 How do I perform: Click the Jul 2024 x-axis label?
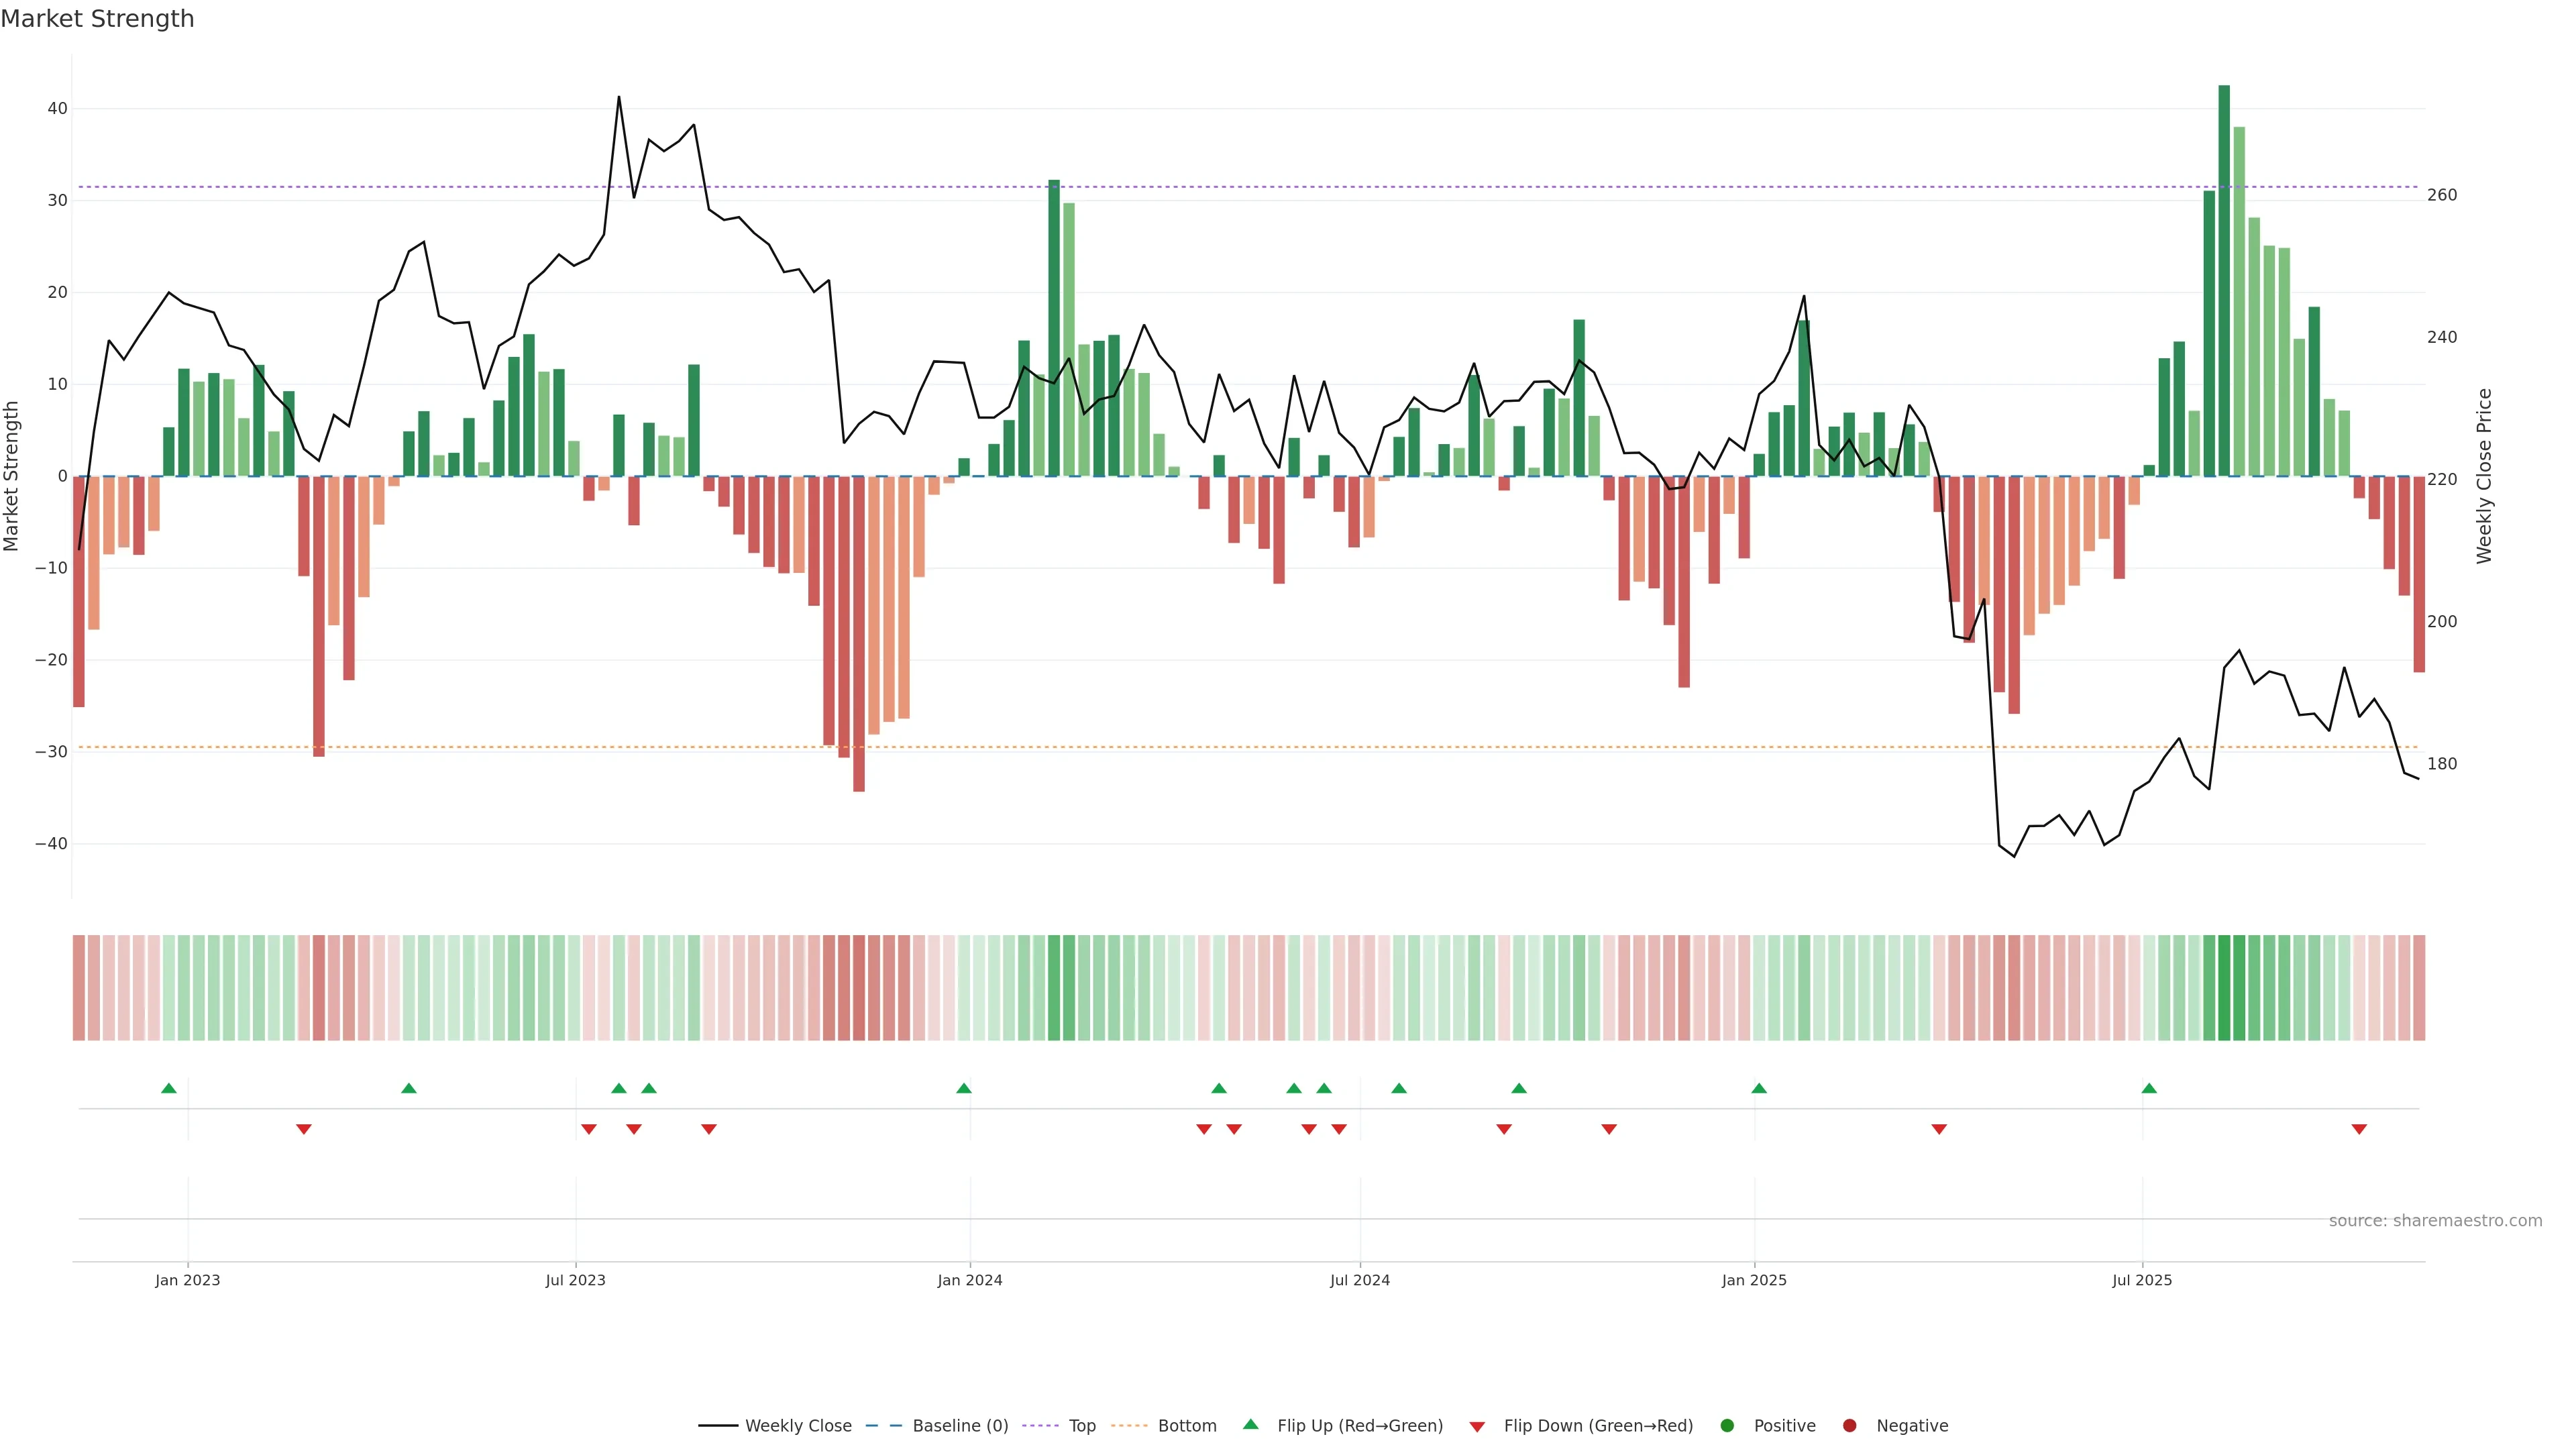point(1359,1280)
